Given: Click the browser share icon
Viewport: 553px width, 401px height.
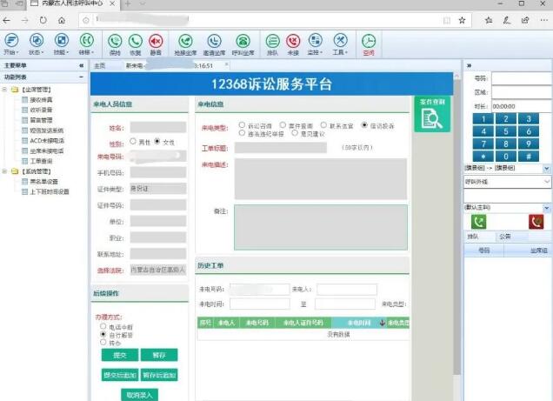Looking at the screenshot, I should (525, 21).
